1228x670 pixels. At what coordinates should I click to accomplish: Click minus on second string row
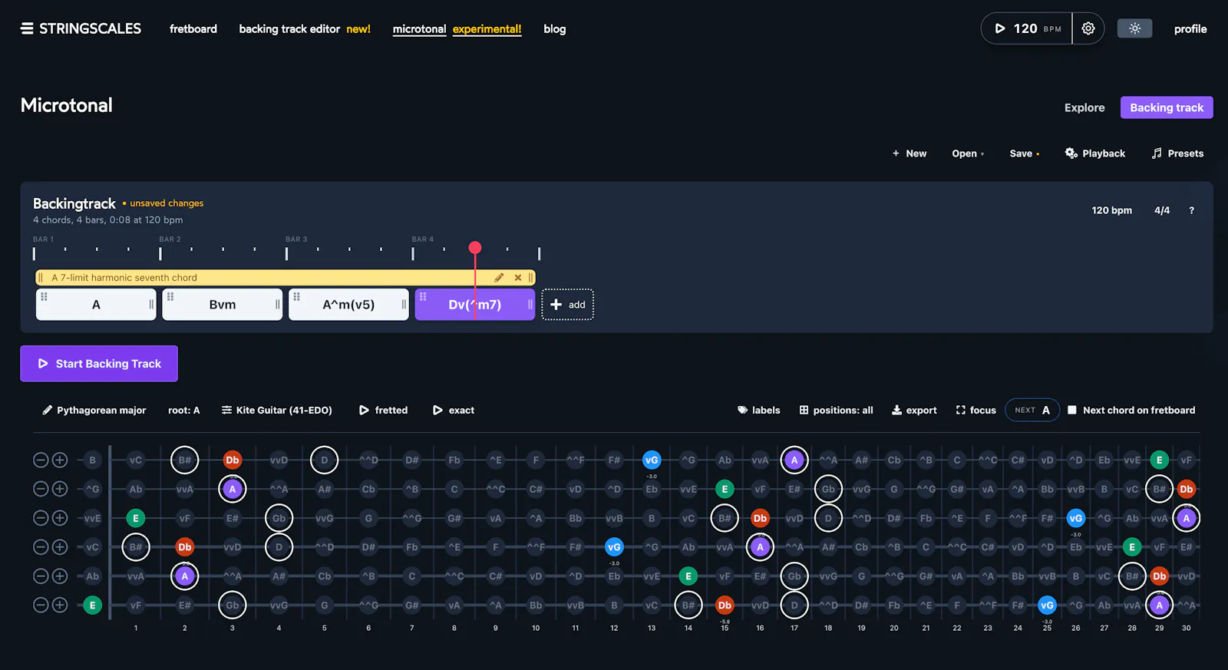tap(41, 489)
